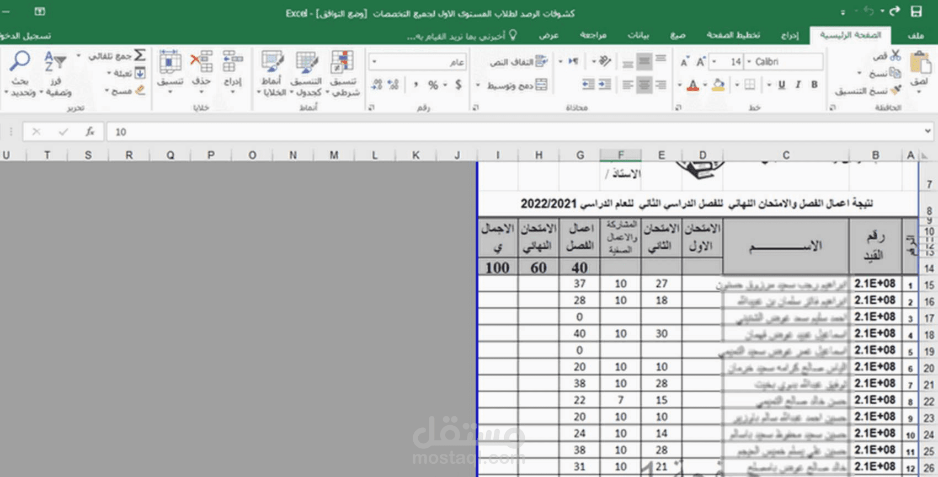Toggle Middle Align vertical alignment
This screenshot has width=938, height=477.
click(x=644, y=62)
